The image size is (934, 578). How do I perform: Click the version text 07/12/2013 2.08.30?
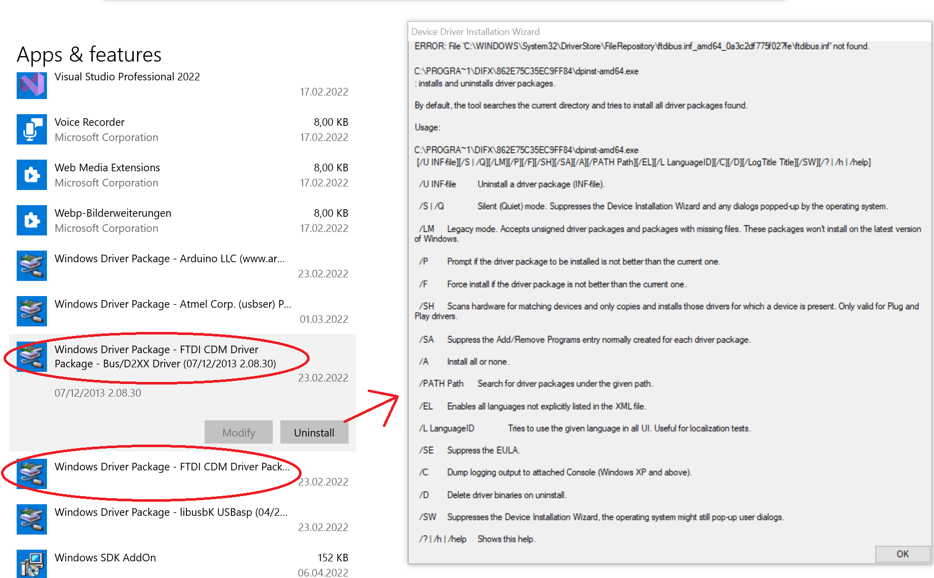pyautogui.click(x=98, y=393)
